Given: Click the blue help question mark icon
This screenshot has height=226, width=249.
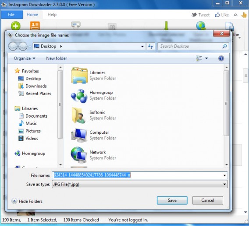Looking at the screenshot, I should pyautogui.click(x=221, y=58).
